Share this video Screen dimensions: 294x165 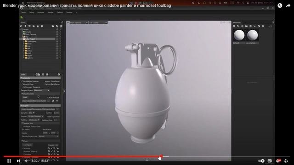(x=288, y=5)
